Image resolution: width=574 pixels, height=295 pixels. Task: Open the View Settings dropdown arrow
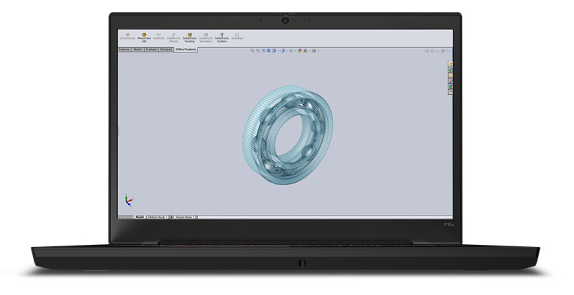(x=318, y=51)
